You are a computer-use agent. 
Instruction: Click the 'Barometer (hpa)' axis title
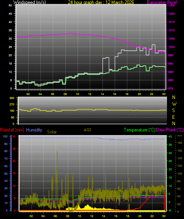(162, 2)
